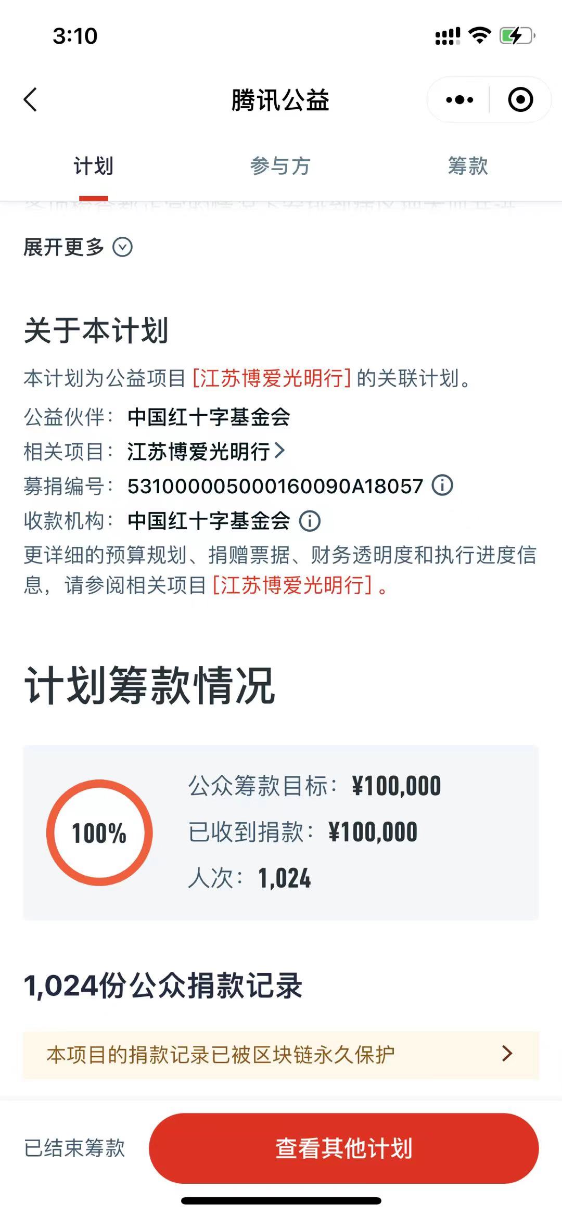Tap the 腾讯公益 page title
The width and height of the screenshot is (562, 1216).
coord(280,100)
